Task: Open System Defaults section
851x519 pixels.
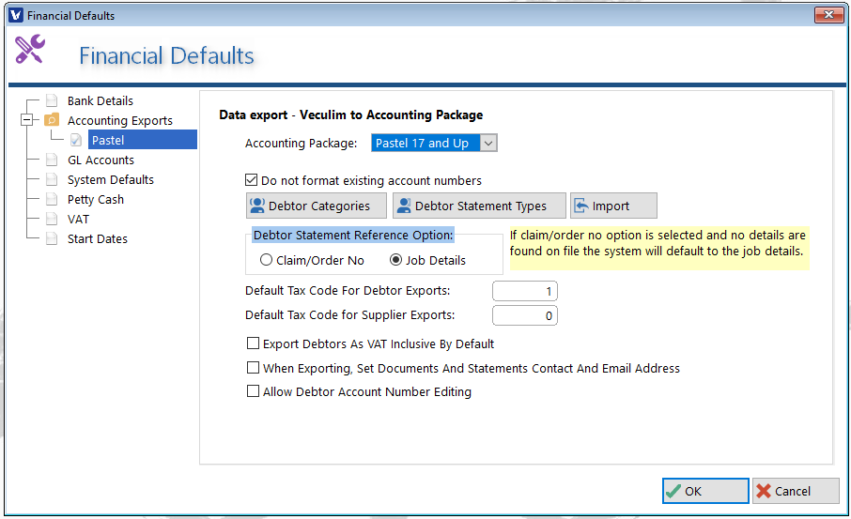Action: (111, 179)
